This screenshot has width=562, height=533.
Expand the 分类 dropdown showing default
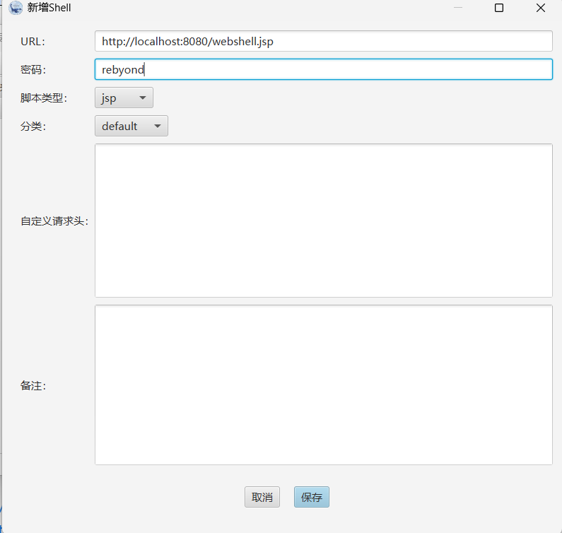[131, 127]
